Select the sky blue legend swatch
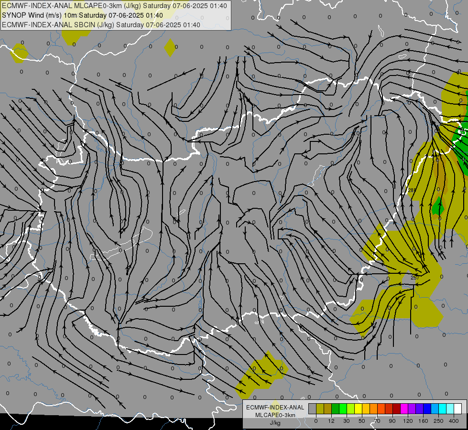Image resolution: width=468 pixels, height=430 pixels. [435, 408]
